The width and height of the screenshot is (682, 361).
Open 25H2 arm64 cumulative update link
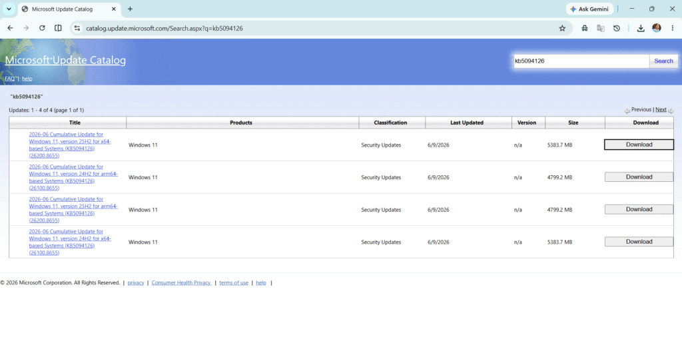pos(73,210)
